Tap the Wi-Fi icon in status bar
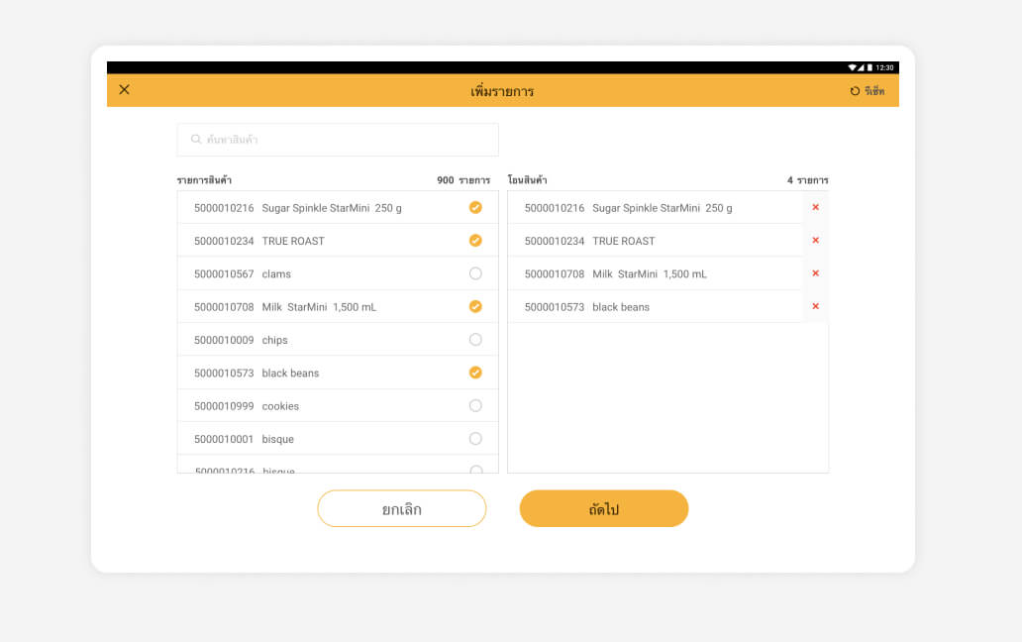 tap(852, 67)
